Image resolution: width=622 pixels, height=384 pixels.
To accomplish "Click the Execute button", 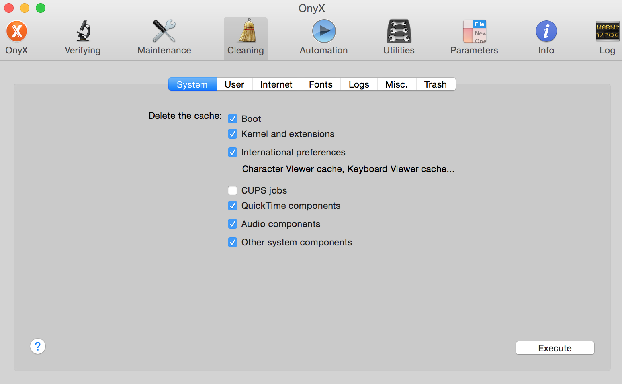I will click(555, 348).
